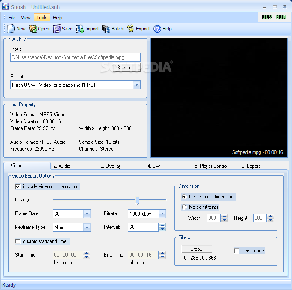Click the Import film icon

click(x=80, y=29)
